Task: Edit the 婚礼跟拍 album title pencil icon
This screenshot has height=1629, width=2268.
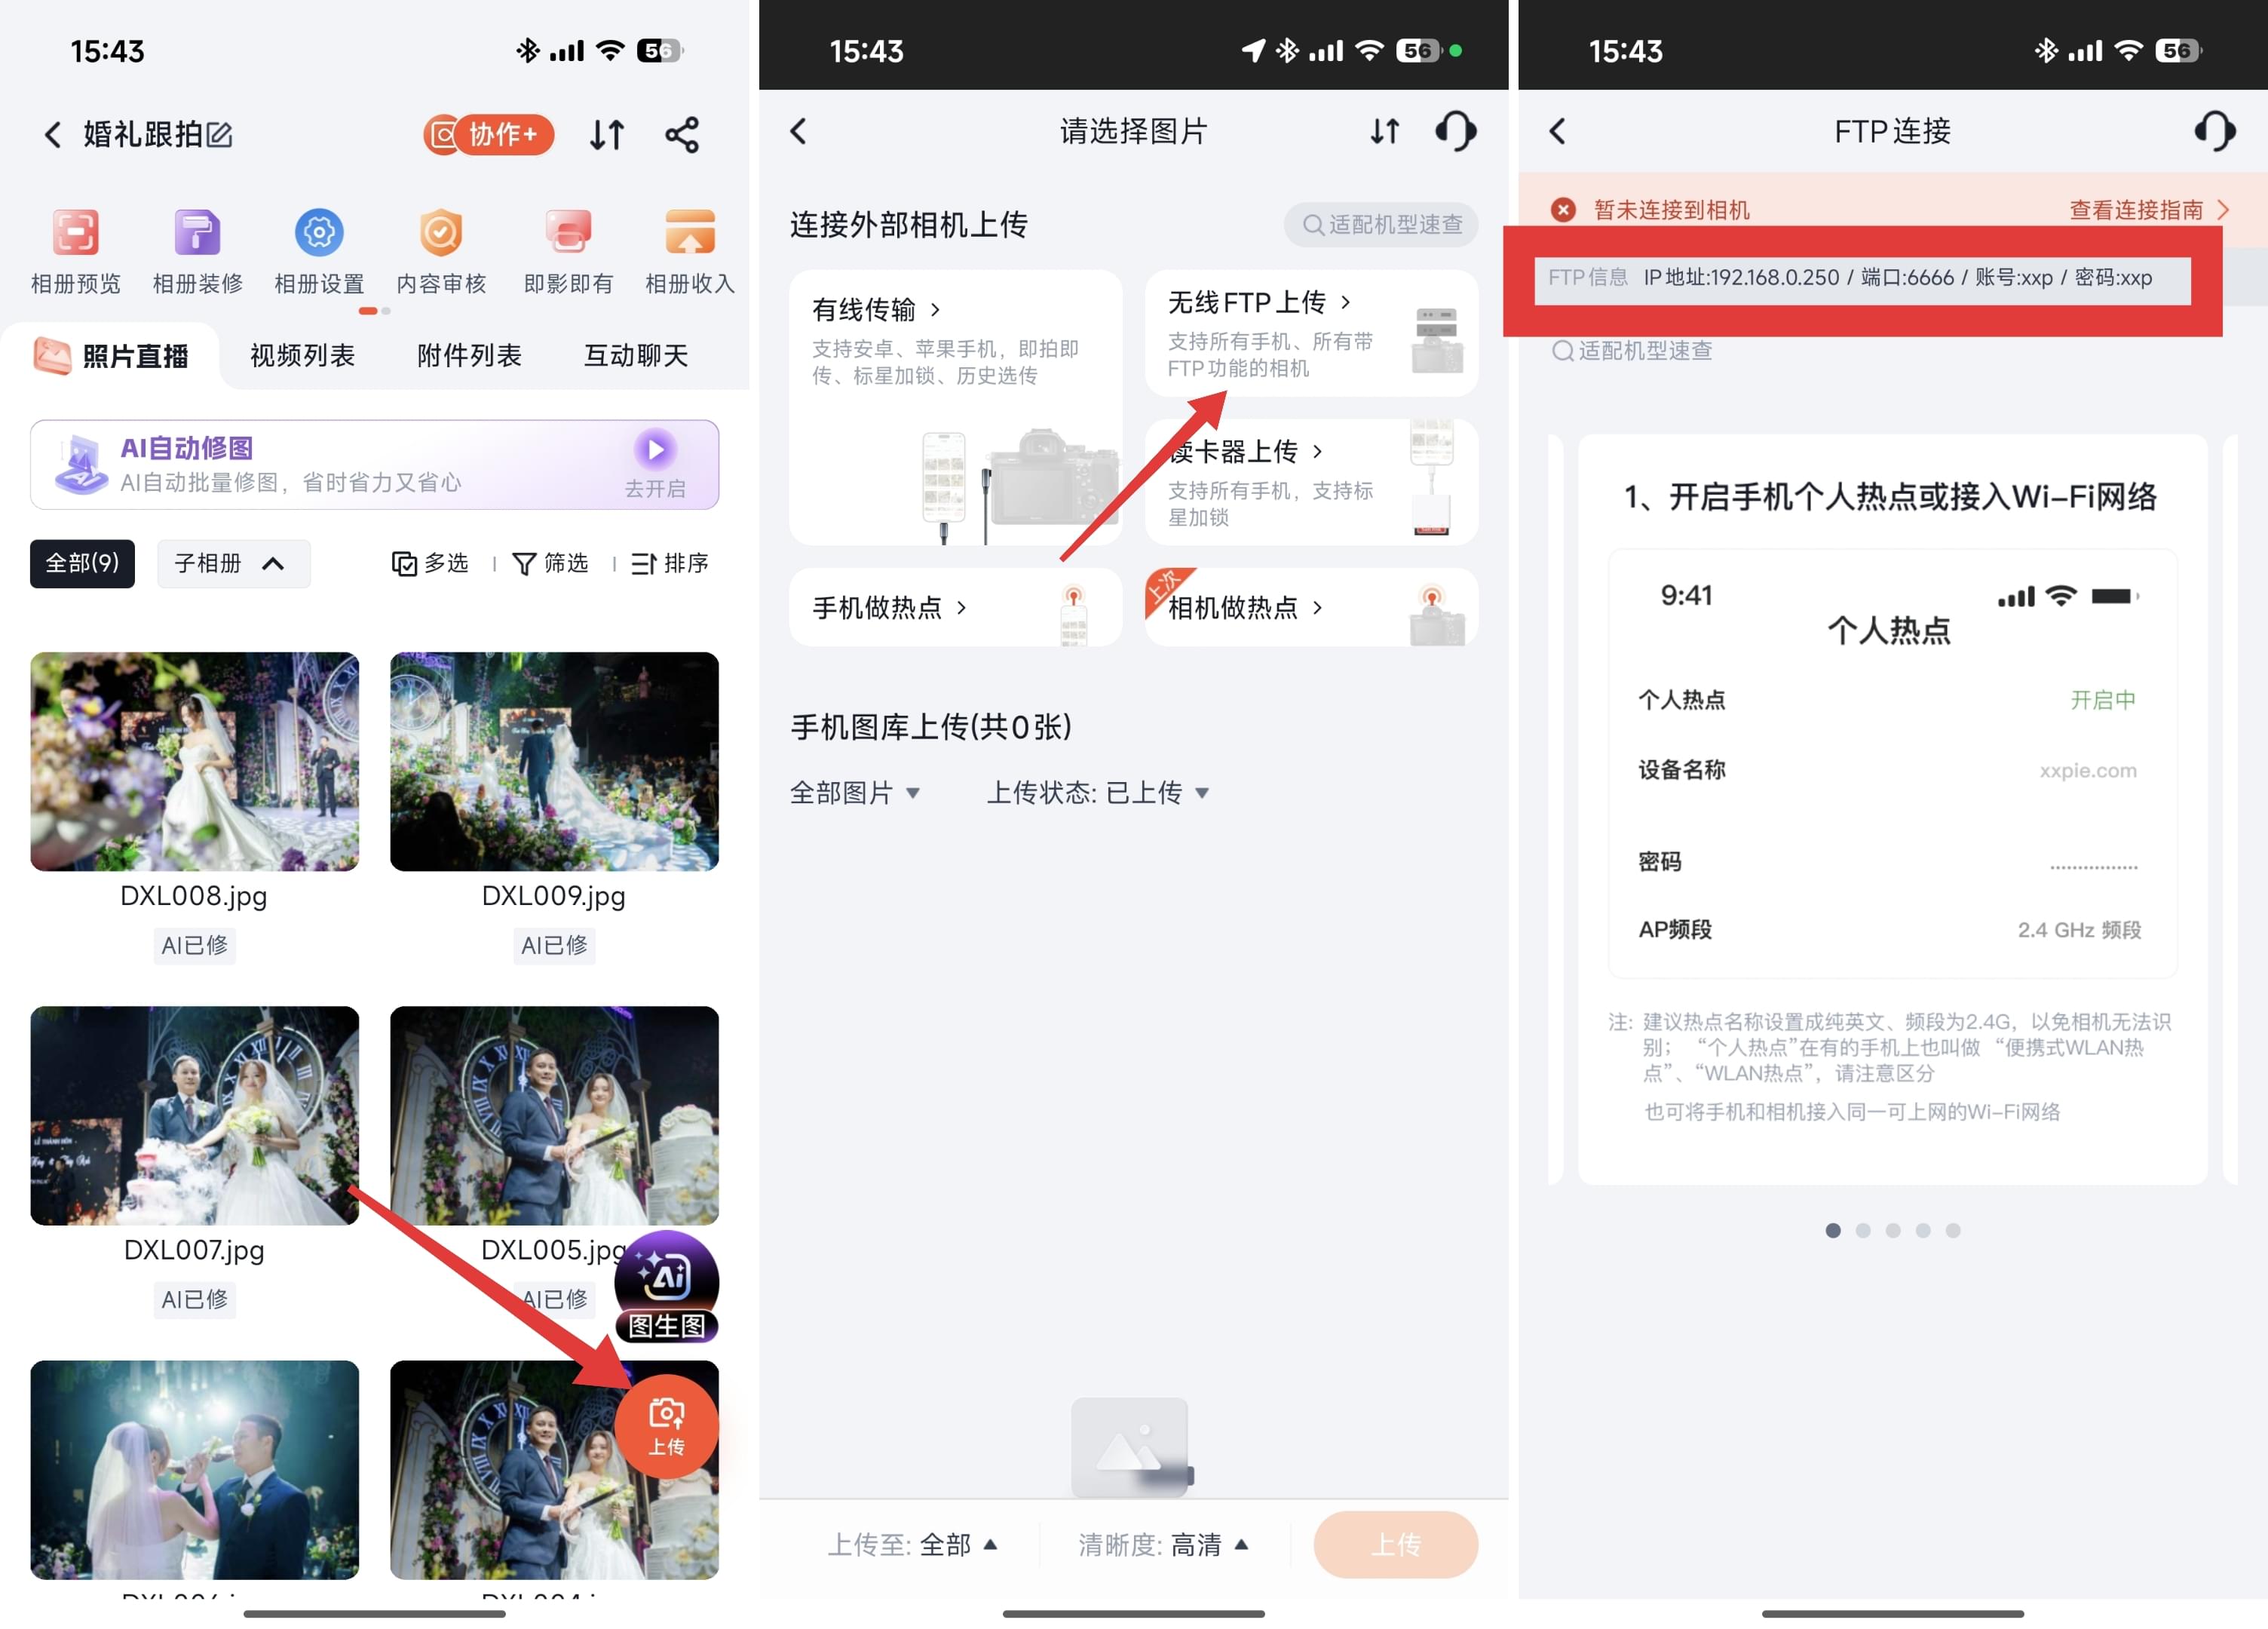Action: 220,134
